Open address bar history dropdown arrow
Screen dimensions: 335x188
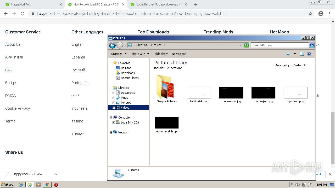pyautogui.click(x=240, y=45)
